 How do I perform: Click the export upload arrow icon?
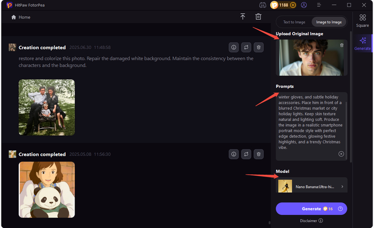pyautogui.click(x=243, y=17)
